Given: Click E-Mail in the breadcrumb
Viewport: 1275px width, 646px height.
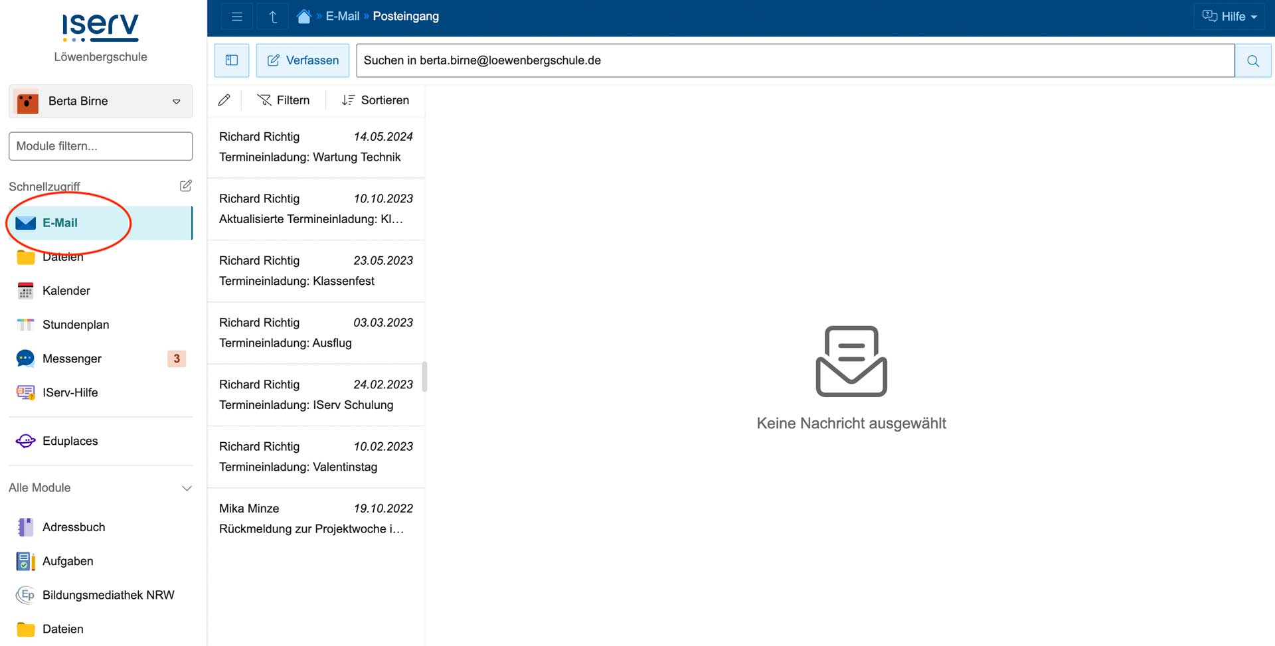Looking at the screenshot, I should 343,17.
